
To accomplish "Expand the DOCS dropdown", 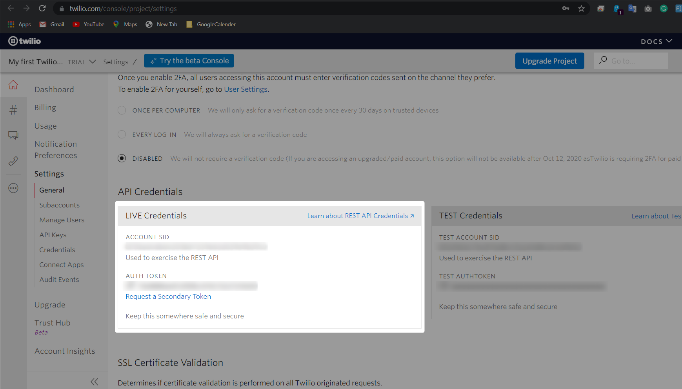I will (657, 41).
